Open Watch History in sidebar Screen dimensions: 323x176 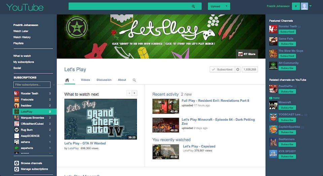[x=22, y=37]
